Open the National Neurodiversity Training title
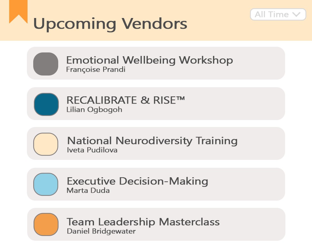Viewport: 312px width, 248px height. 152,141
